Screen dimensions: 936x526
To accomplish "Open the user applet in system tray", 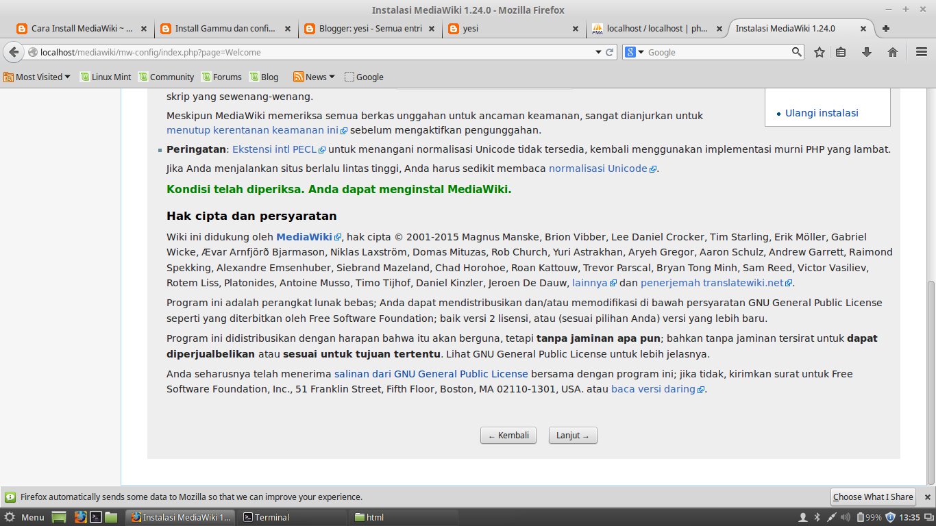I will [803, 517].
